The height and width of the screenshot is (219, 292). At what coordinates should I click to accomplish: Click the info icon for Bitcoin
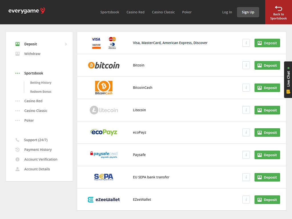click(246, 65)
